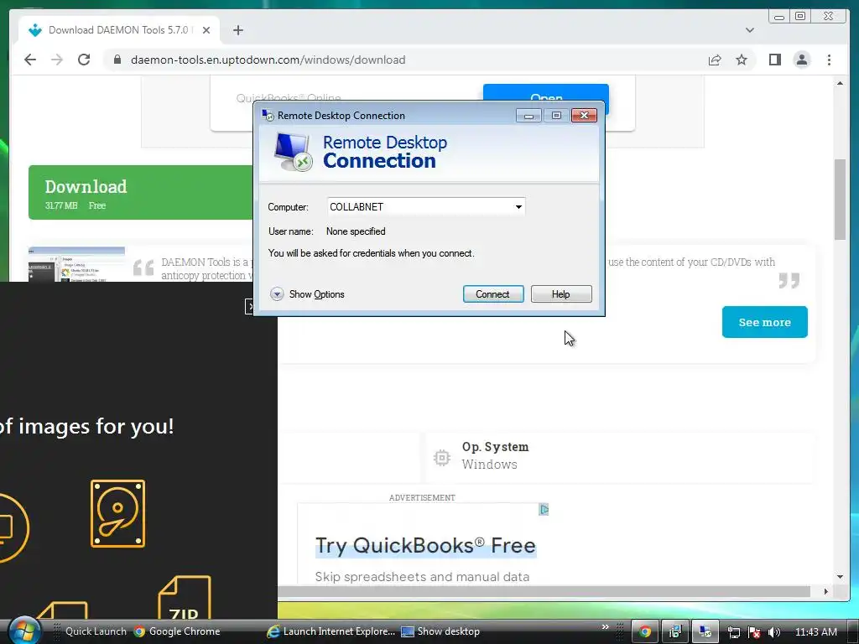The height and width of the screenshot is (644, 859).
Task: Open a new Chrome tab
Action: point(237,30)
